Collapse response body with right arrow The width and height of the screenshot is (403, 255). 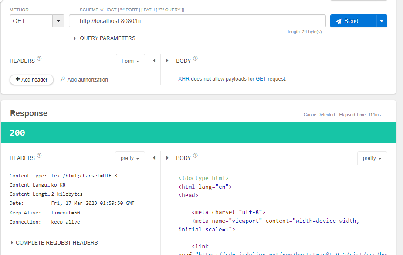(167, 158)
